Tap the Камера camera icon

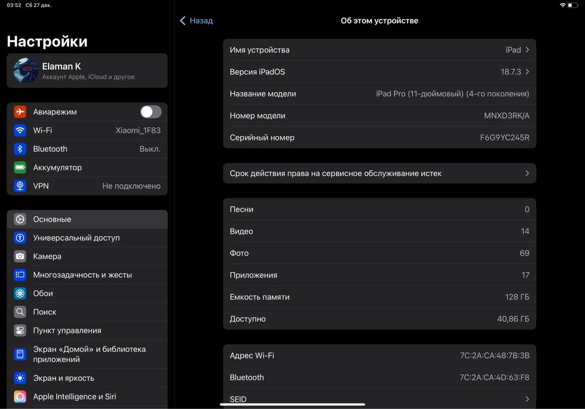(20, 256)
